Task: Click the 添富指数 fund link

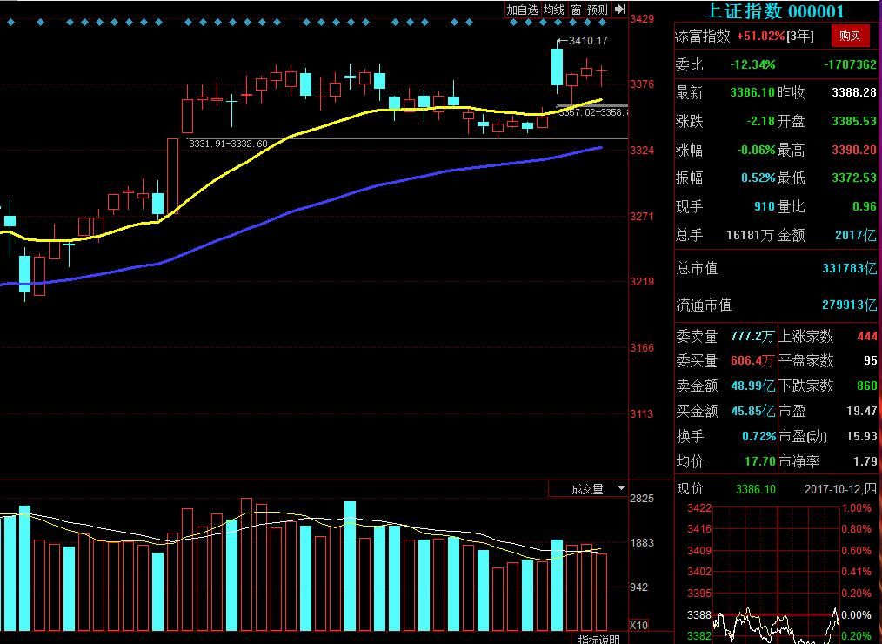Action: click(x=703, y=36)
